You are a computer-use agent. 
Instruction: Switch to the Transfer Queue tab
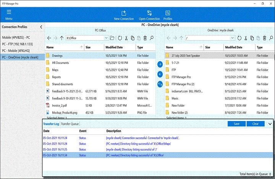70,124
